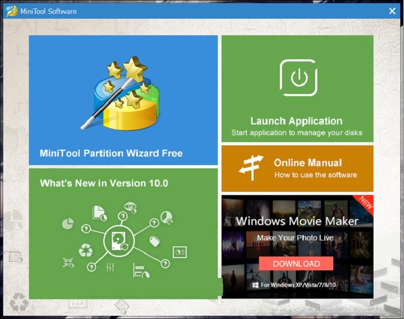Image resolution: width=404 pixels, height=319 pixels.
Task: Click the inward arrows shrink icon
Action: point(68,262)
